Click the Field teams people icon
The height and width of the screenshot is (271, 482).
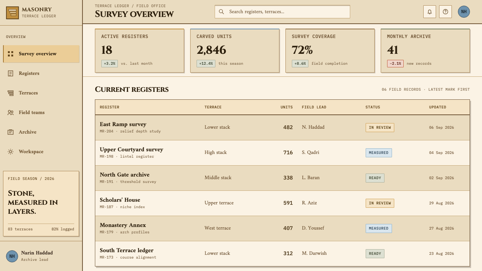(11, 113)
